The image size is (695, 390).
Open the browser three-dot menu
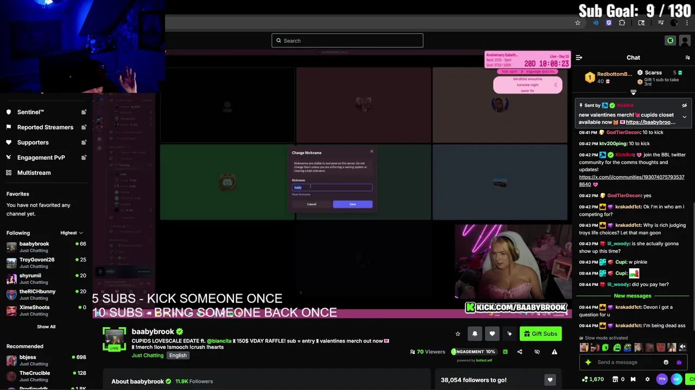tap(687, 23)
